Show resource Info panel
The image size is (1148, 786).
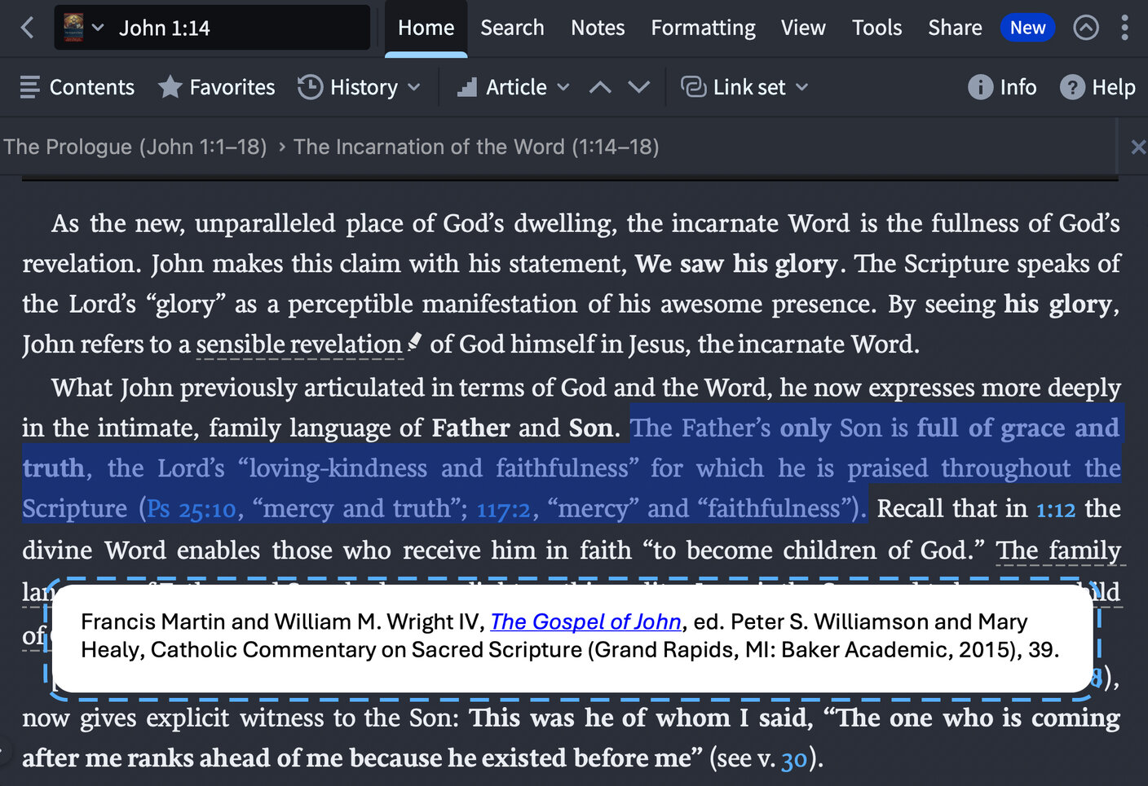pyautogui.click(x=1002, y=87)
